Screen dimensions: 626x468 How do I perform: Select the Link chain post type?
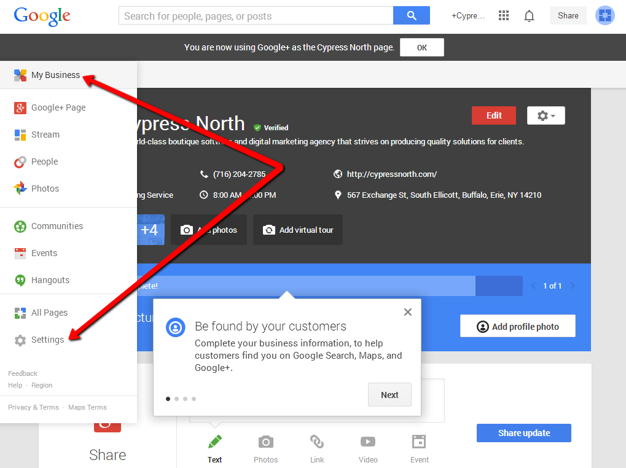click(x=317, y=449)
